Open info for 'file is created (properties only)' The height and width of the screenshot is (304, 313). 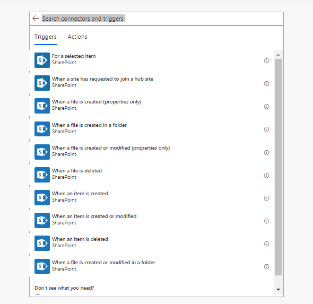(x=266, y=107)
